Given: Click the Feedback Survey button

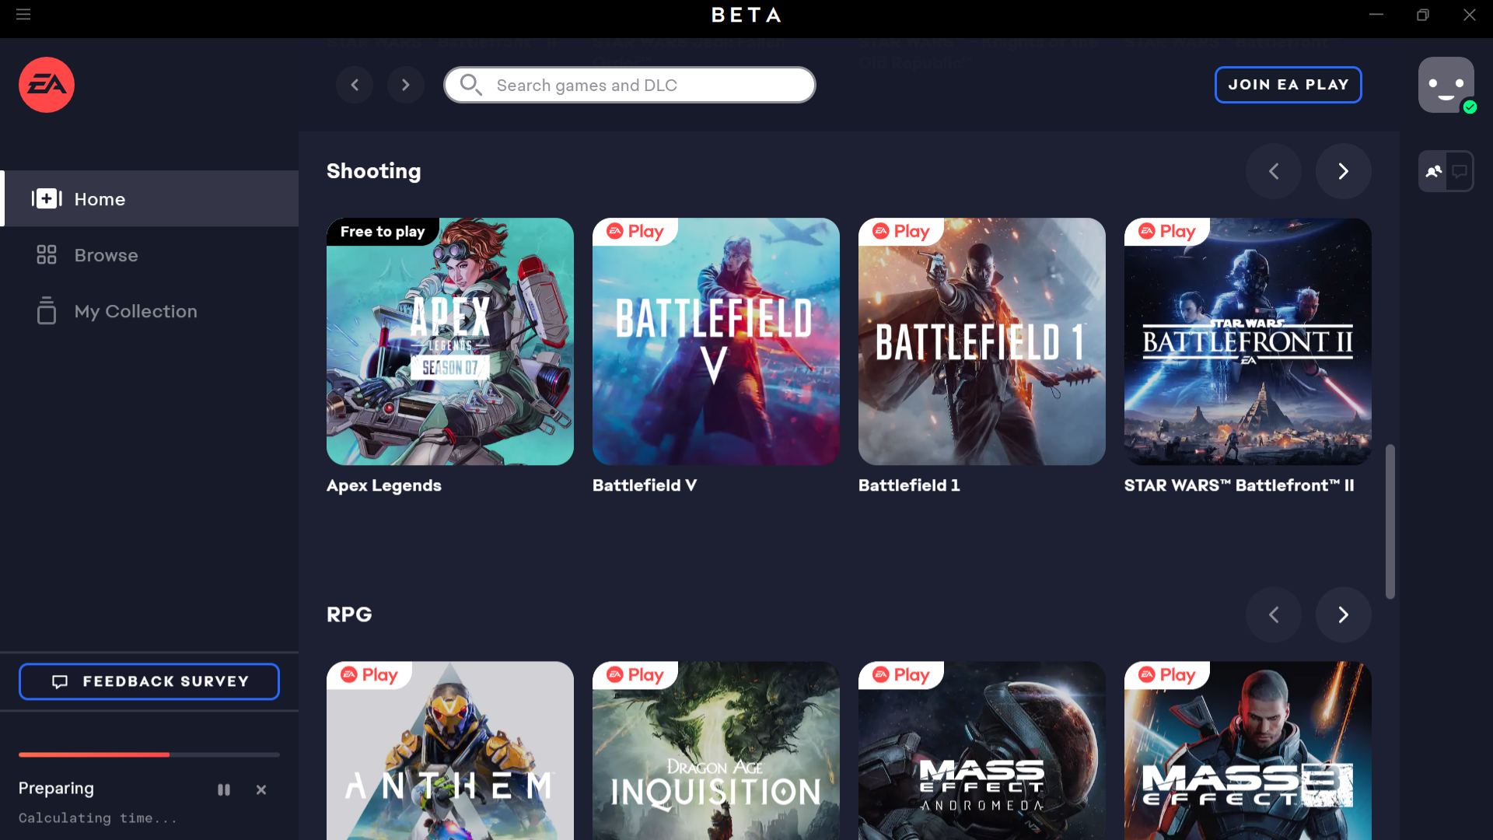Looking at the screenshot, I should coord(150,681).
